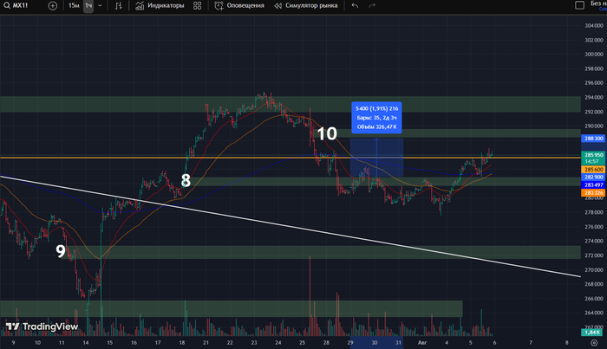Expand the timeframe interval dropdown
The image size is (607, 349).
click(102, 5)
